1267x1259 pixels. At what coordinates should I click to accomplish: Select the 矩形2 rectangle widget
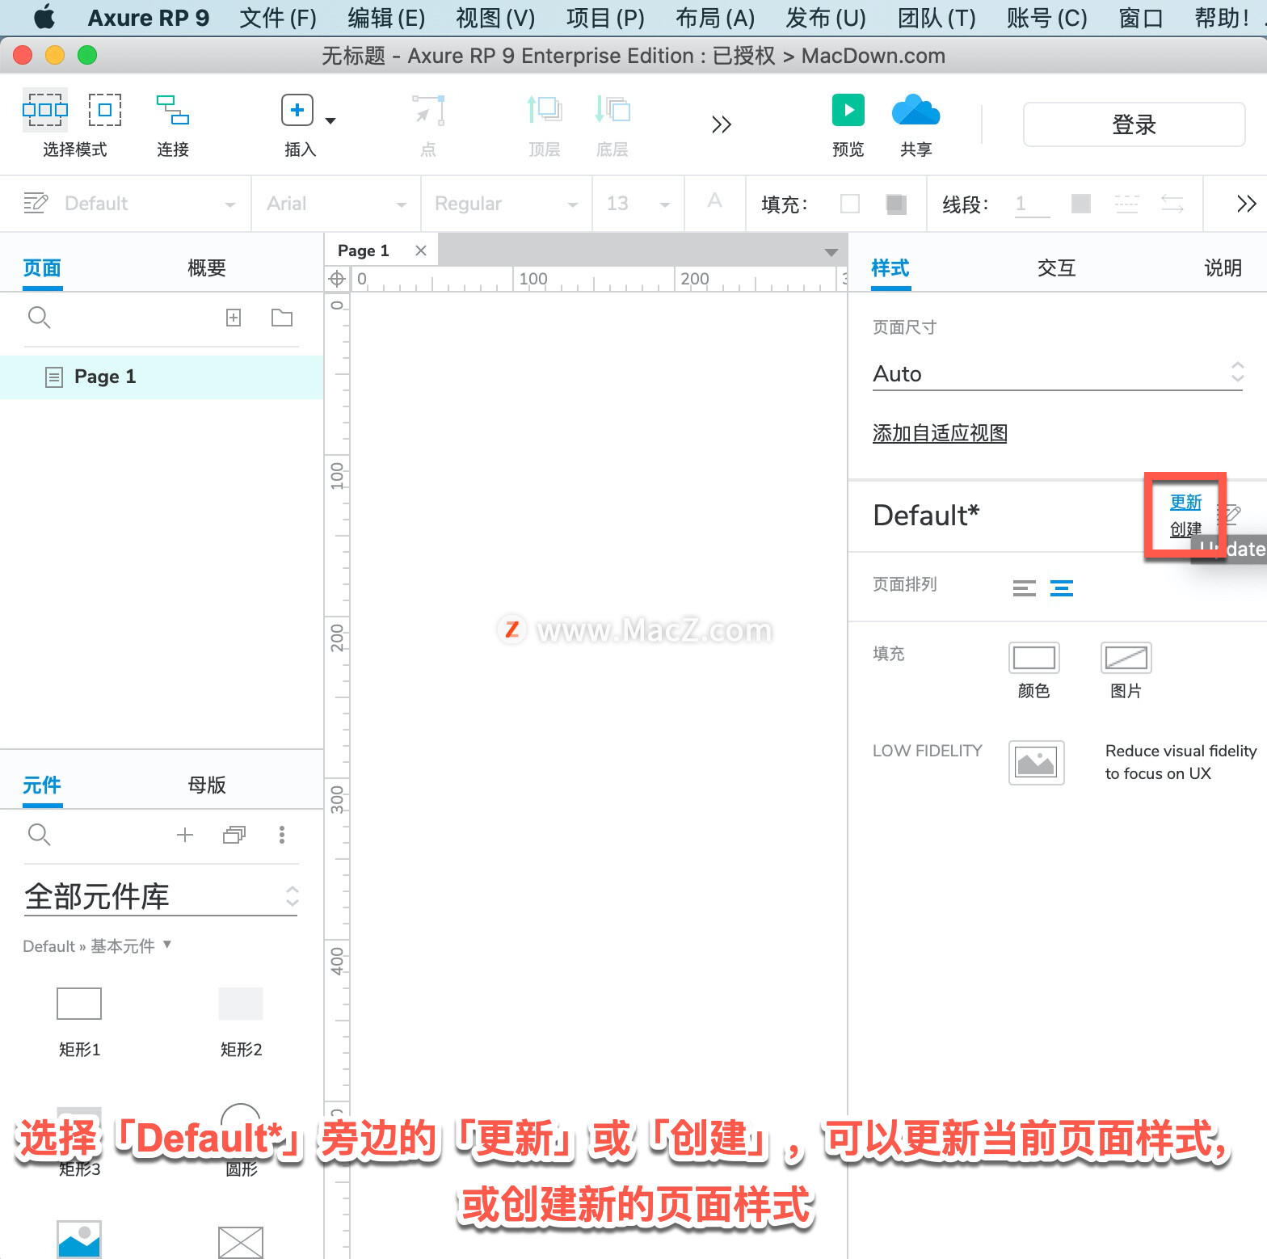click(241, 1004)
